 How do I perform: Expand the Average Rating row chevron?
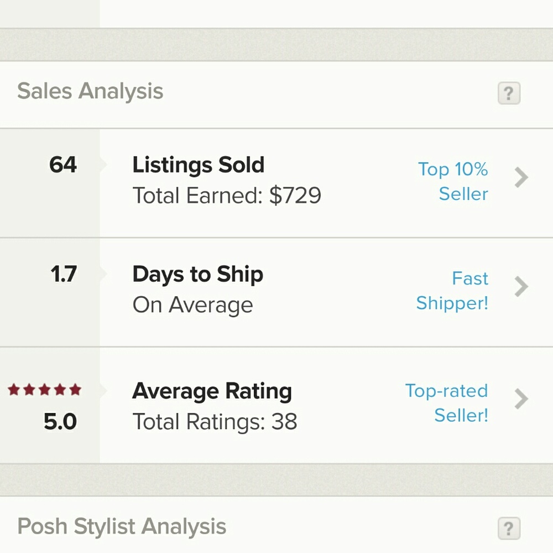coord(521,399)
